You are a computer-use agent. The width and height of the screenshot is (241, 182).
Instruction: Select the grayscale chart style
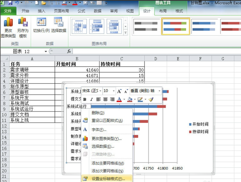coord(146,26)
